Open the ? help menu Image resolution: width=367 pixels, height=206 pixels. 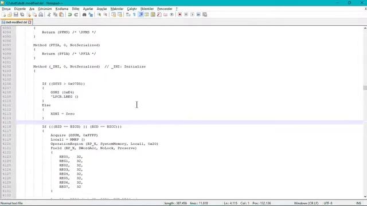coord(177,9)
